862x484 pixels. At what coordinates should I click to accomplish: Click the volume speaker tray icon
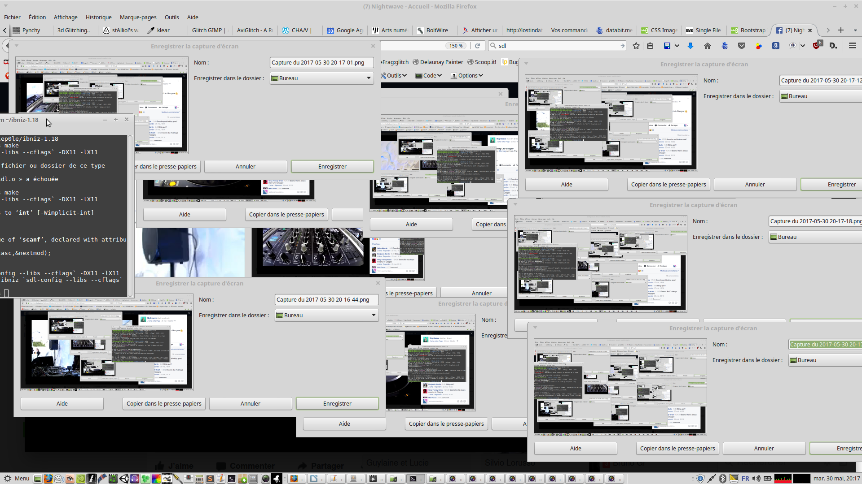pos(756,479)
